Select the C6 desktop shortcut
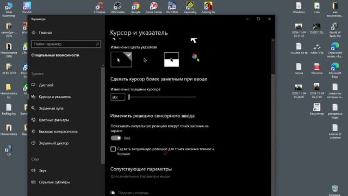The image size is (348, 196). point(9,150)
